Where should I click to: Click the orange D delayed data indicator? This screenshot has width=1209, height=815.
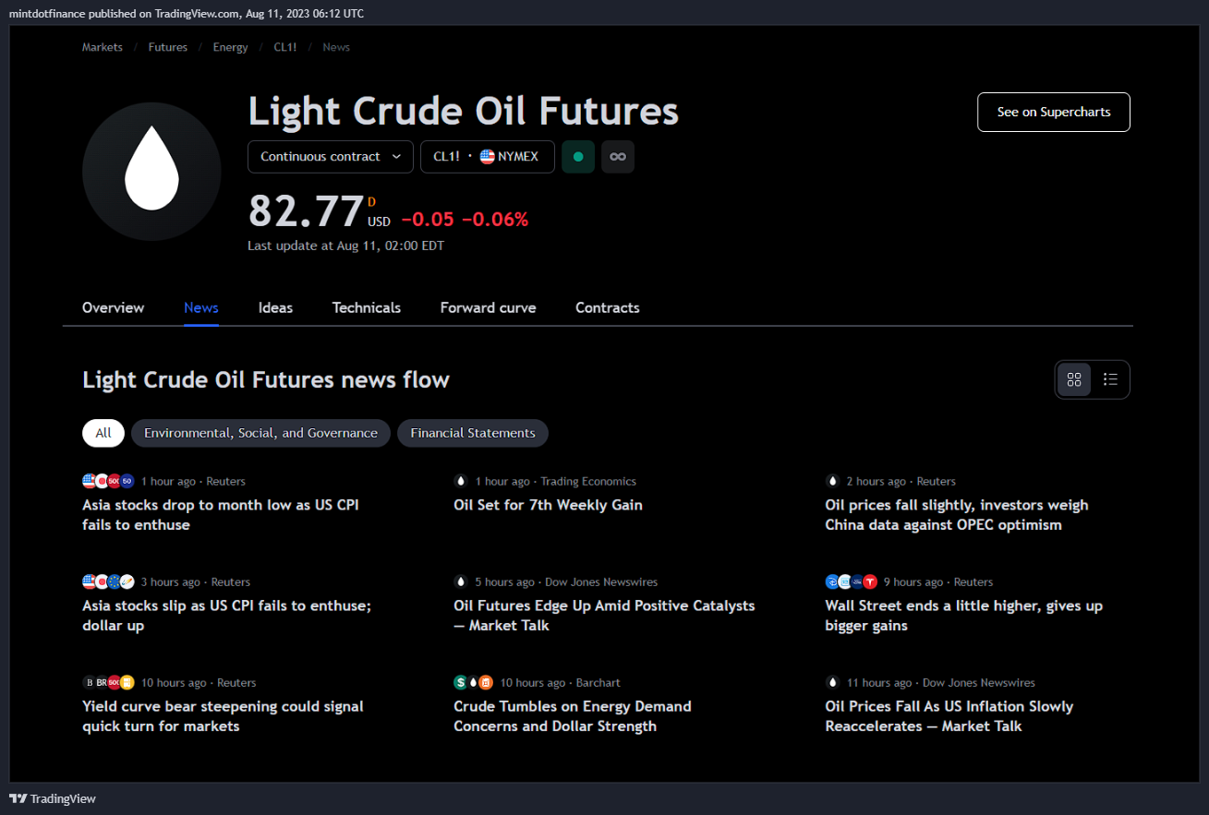[372, 201]
